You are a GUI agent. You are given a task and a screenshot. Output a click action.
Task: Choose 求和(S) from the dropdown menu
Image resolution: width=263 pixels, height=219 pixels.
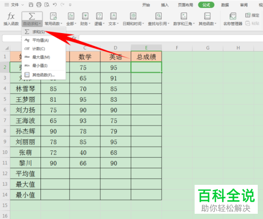(44, 32)
